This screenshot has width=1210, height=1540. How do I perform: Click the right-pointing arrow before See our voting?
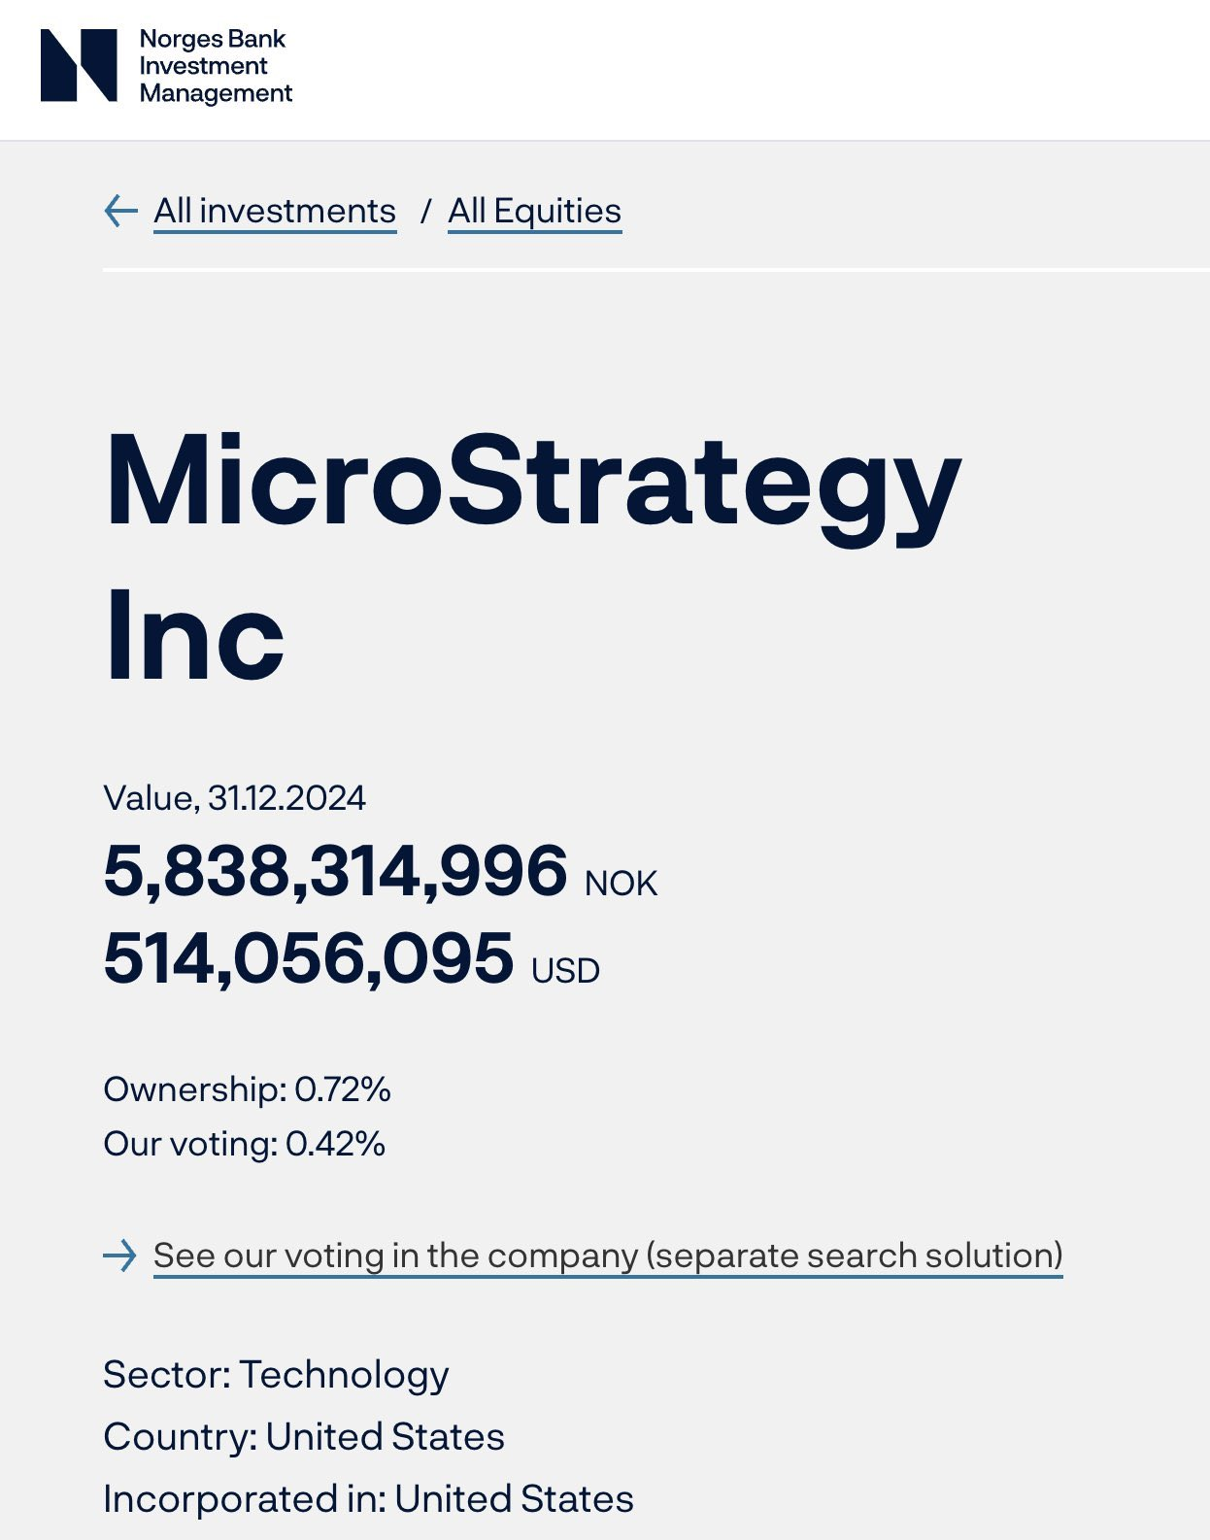pos(120,1257)
